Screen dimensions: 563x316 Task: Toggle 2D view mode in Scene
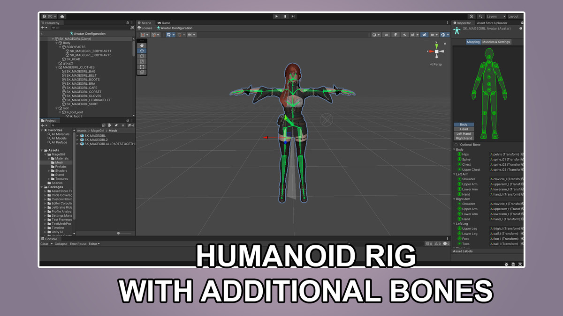point(386,35)
